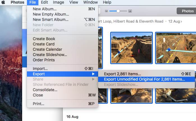Choose Export 2,861 Items
This screenshot has width=196, height=121.
point(123,74)
